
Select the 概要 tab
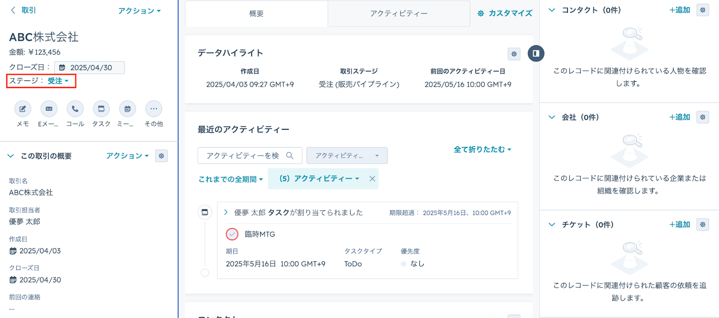point(256,14)
